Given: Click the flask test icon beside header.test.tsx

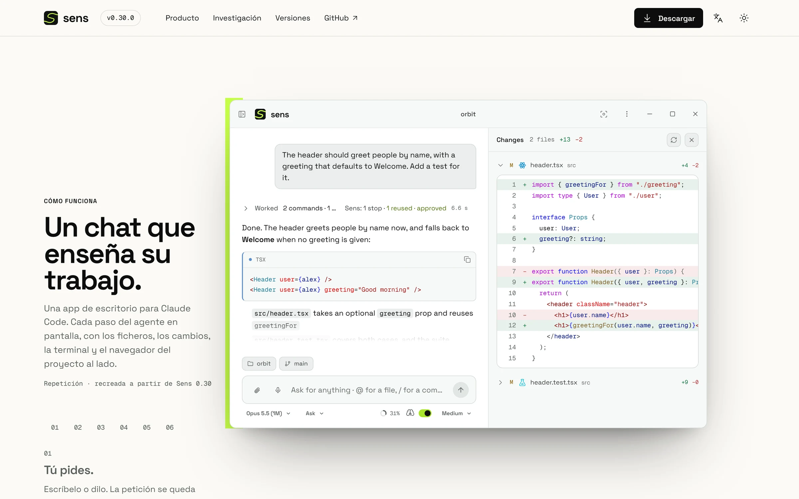Looking at the screenshot, I should (522, 383).
